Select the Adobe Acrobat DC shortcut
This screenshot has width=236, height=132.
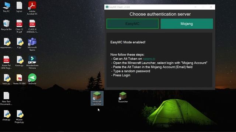[x=32, y=8]
